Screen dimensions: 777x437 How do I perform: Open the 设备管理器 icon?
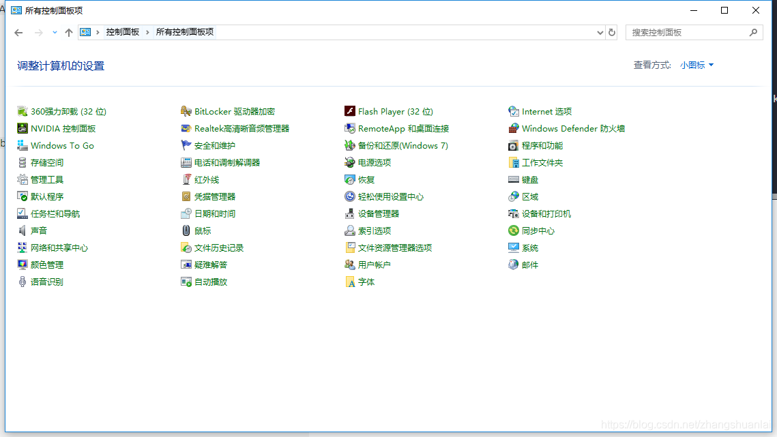click(350, 213)
